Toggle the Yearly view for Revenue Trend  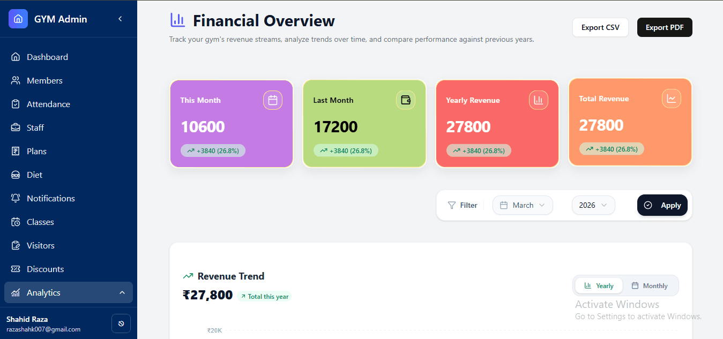598,285
